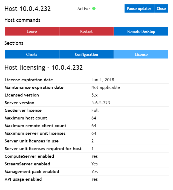Select the Full GeoServer license value
This screenshot has height=190, width=173.
(95, 110)
